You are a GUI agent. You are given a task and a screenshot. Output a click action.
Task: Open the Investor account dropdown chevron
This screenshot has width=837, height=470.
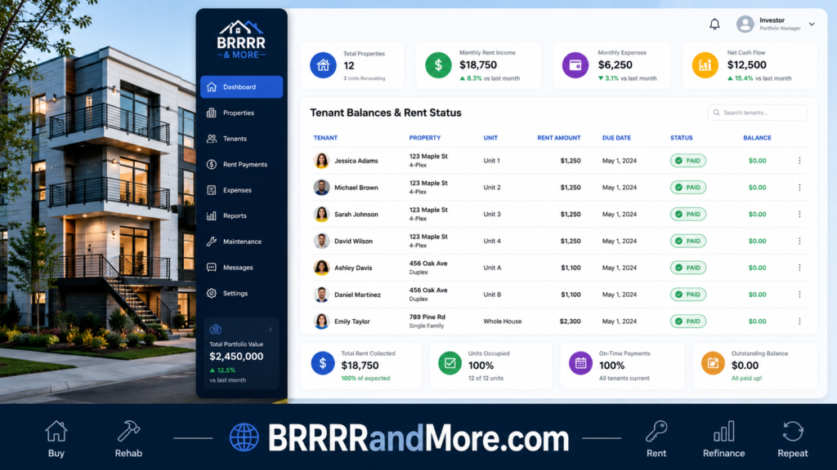pos(812,24)
